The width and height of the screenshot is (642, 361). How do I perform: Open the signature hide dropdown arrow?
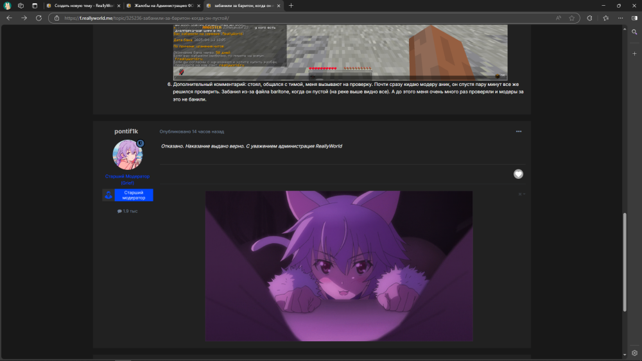pyautogui.click(x=522, y=194)
